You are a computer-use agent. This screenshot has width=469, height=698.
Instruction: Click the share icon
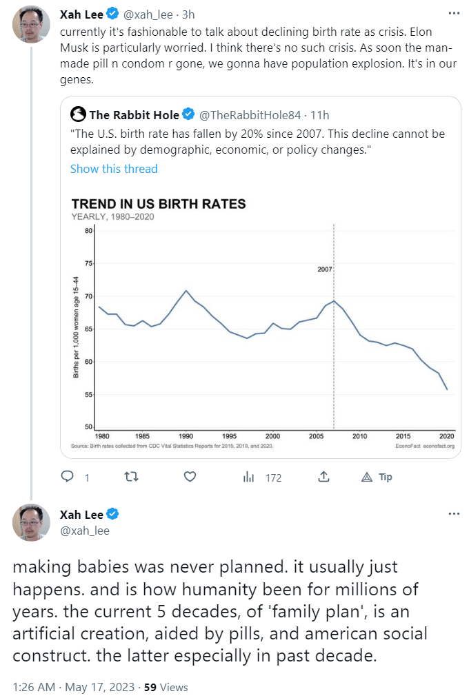pyautogui.click(x=323, y=477)
